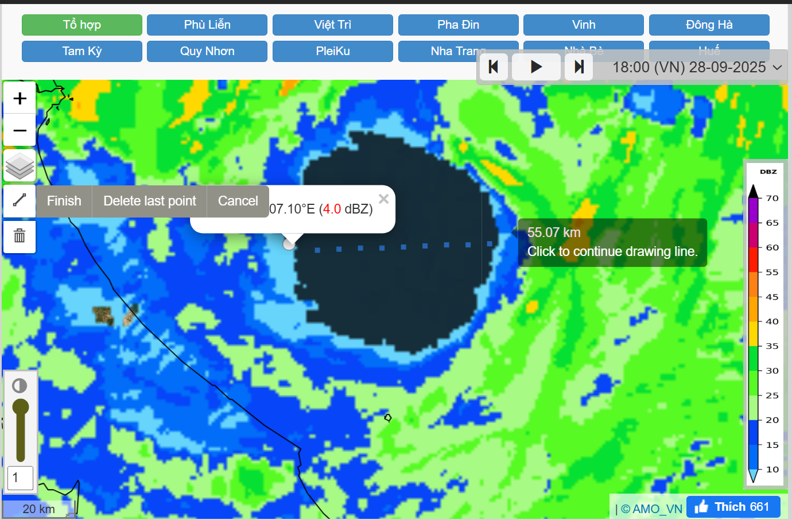Select the Tổ hợp radar station
This screenshot has height=520, width=792.
(82, 25)
